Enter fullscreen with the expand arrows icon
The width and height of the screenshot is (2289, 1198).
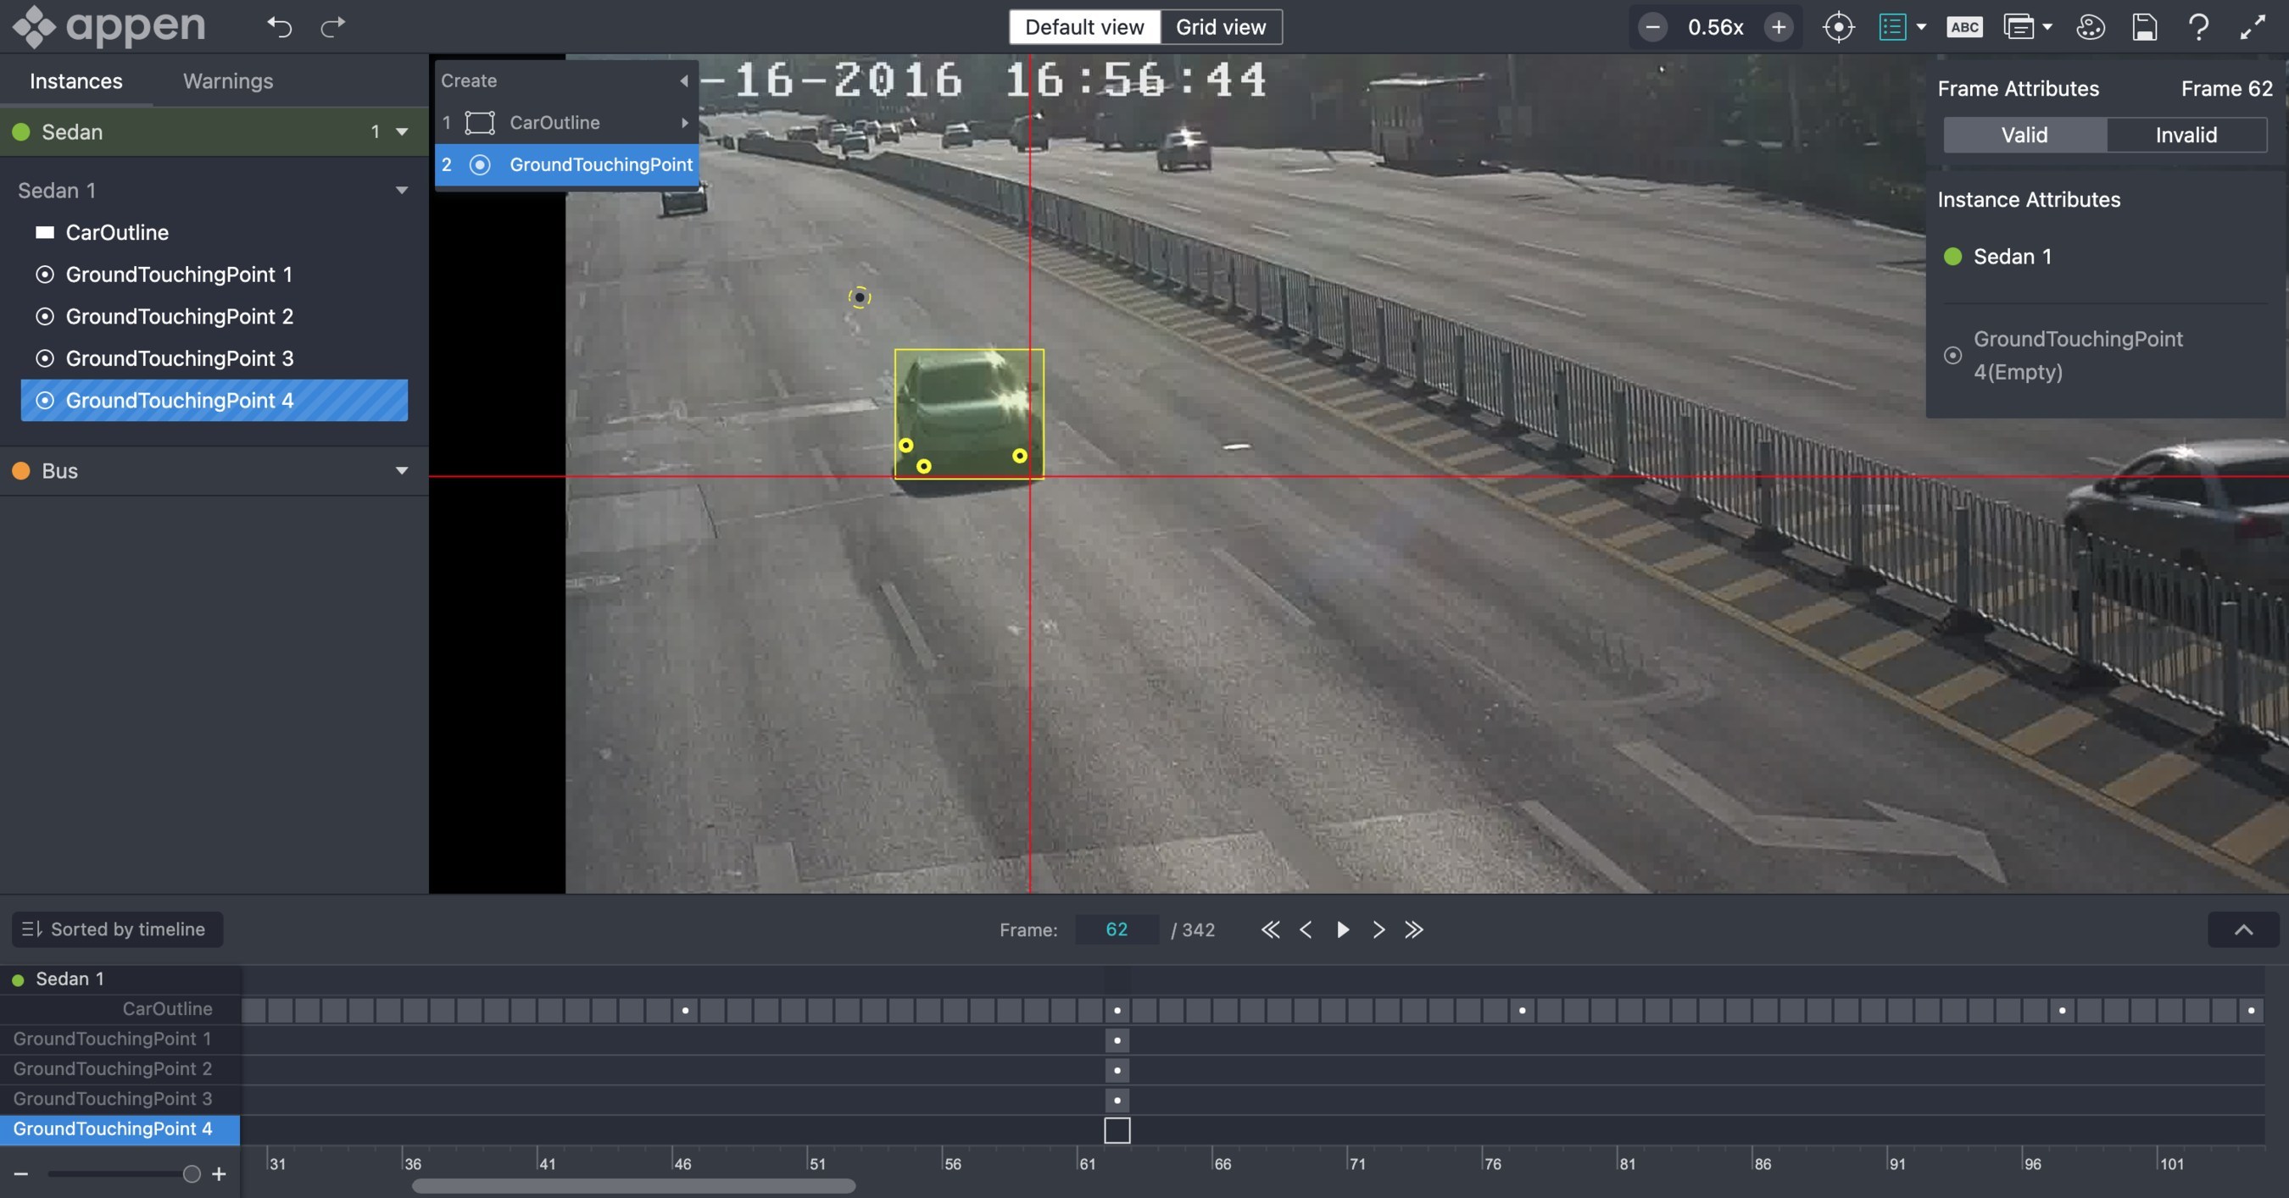coord(2253,27)
